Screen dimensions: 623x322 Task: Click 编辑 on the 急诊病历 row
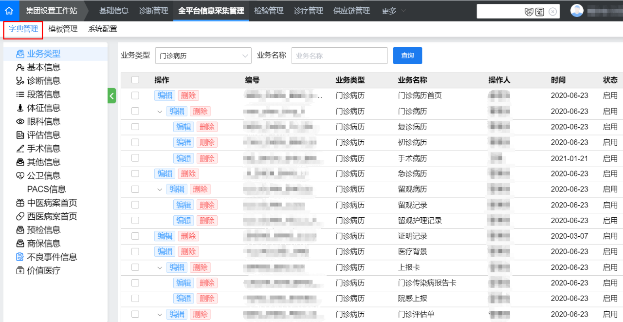click(x=165, y=173)
